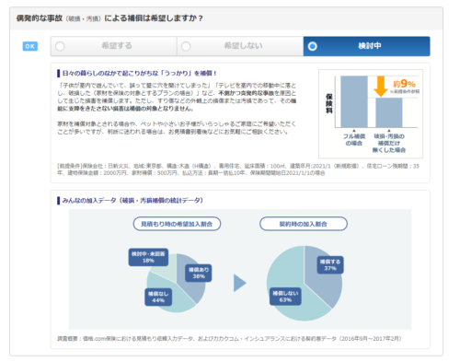Click the heading 日々の暮らしのなかで起こりがちな「うっかり」を補償!
Viewport: 460px width, 362px height.
[x=139, y=74]
